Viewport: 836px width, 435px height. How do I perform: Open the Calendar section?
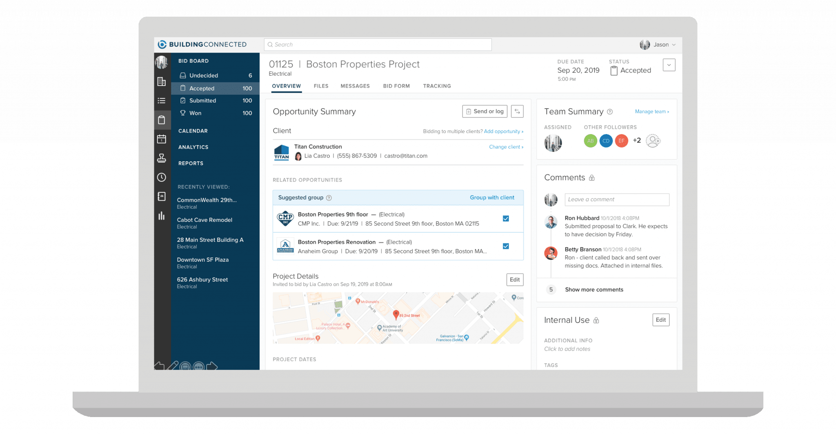193,131
